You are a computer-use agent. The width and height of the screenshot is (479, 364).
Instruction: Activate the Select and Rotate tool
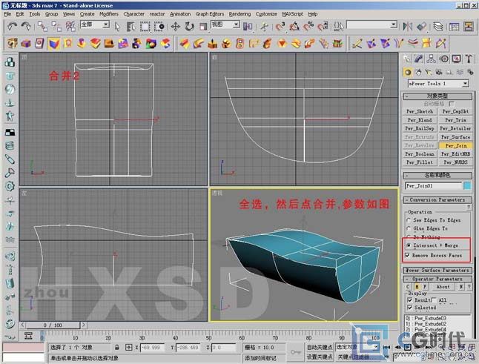[x=189, y=27]
